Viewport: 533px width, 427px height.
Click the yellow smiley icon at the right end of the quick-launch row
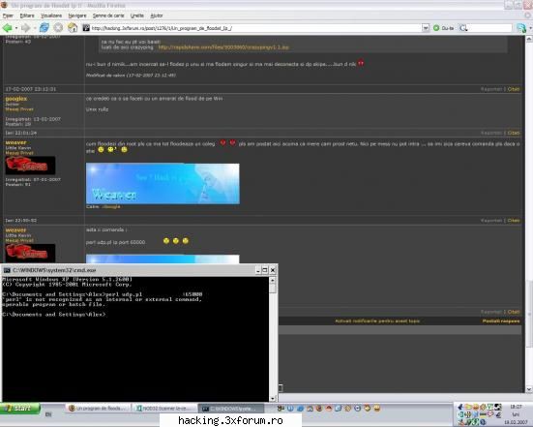pos(376,408)
